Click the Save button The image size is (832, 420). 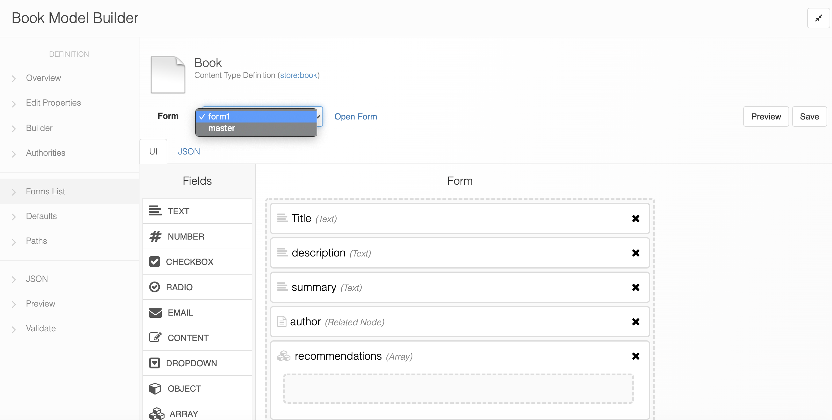(x=809, y=116)
